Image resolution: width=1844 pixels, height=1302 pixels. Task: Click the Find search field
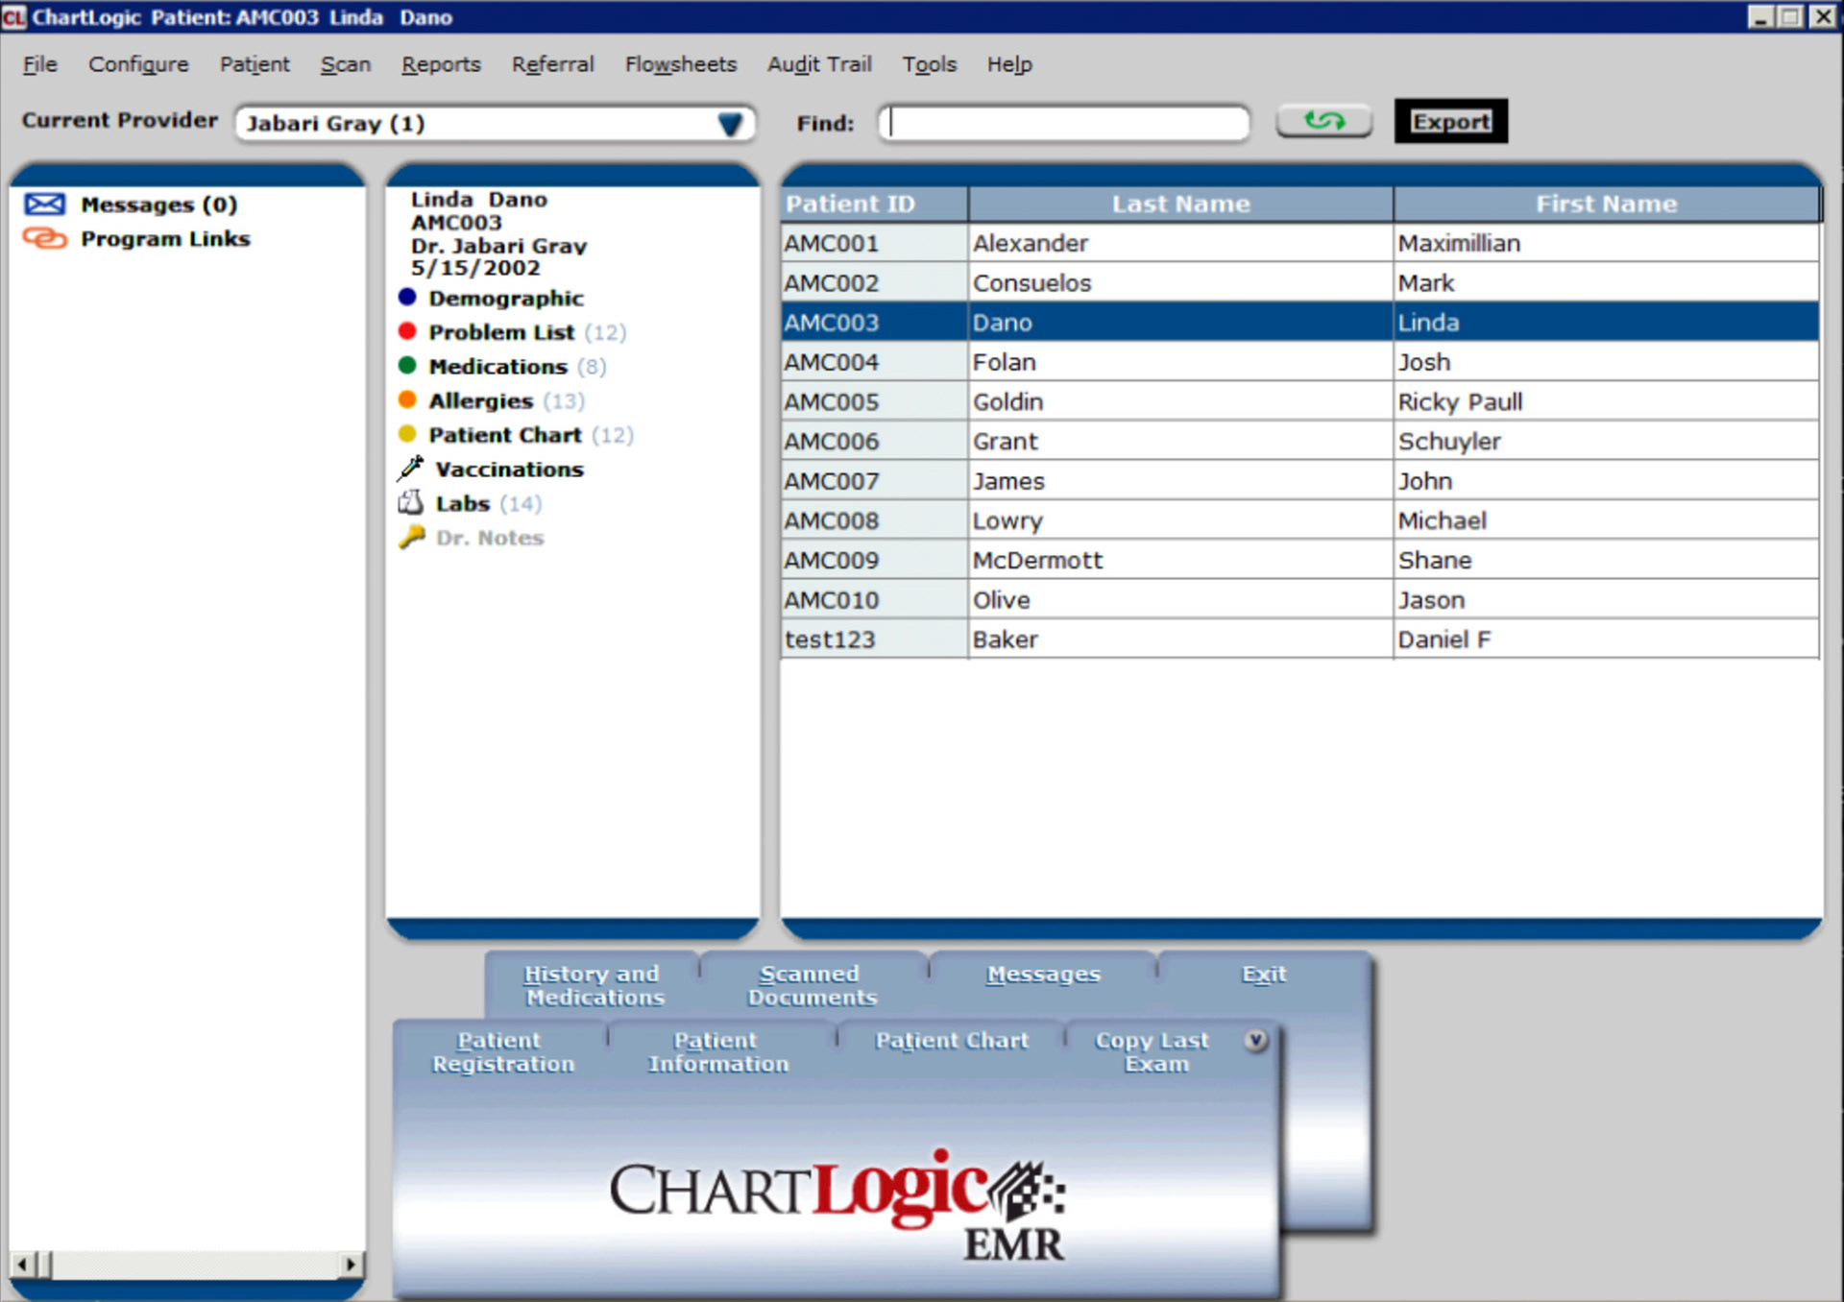[x=1064, y=123]
